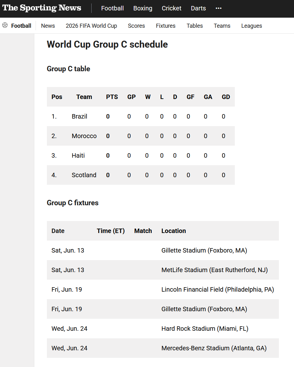This screenshot has height=367, width=294.
Task: Click The Sporting News logo
Action: point(42,8)
